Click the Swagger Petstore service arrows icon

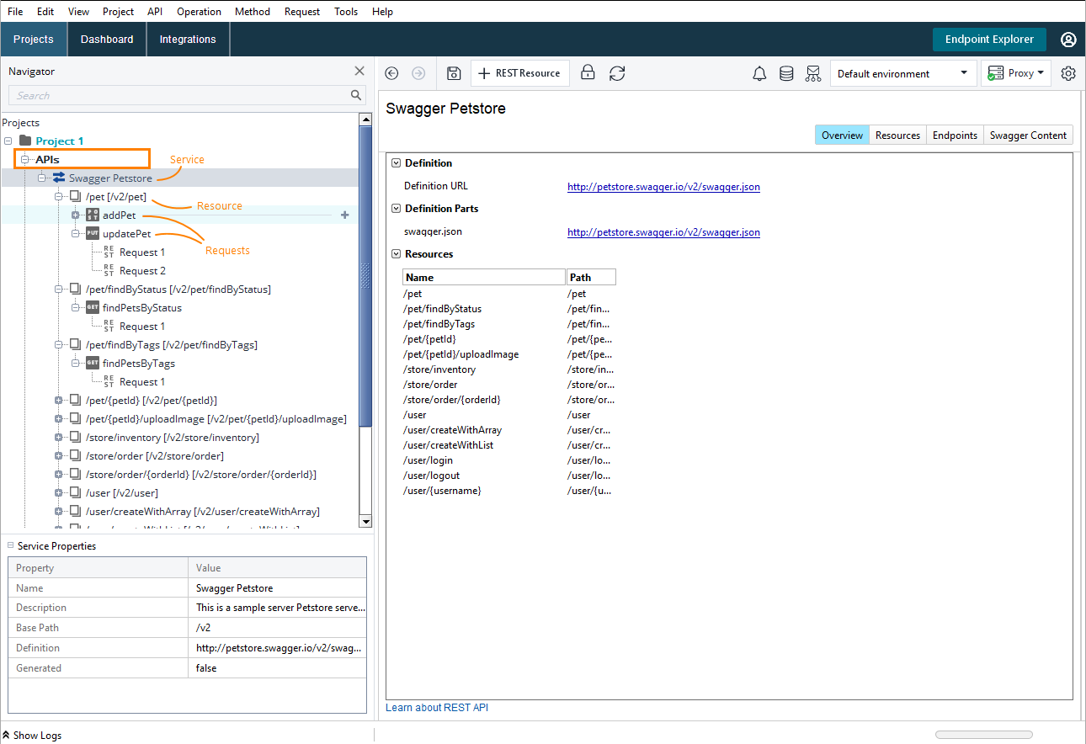click(59, 178)
